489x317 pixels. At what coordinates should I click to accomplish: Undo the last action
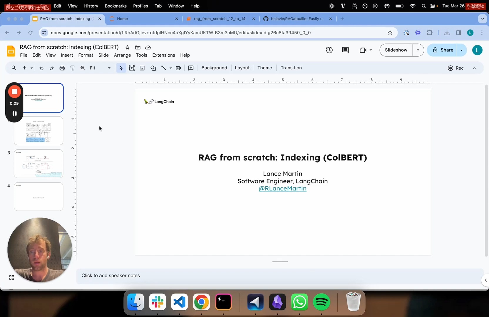tap(41, 68)
